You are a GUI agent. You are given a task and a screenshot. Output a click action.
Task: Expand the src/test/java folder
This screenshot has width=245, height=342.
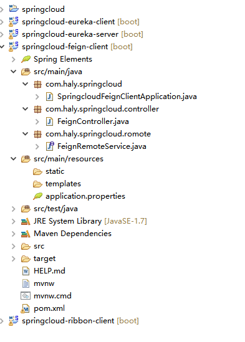pos(14,209)
